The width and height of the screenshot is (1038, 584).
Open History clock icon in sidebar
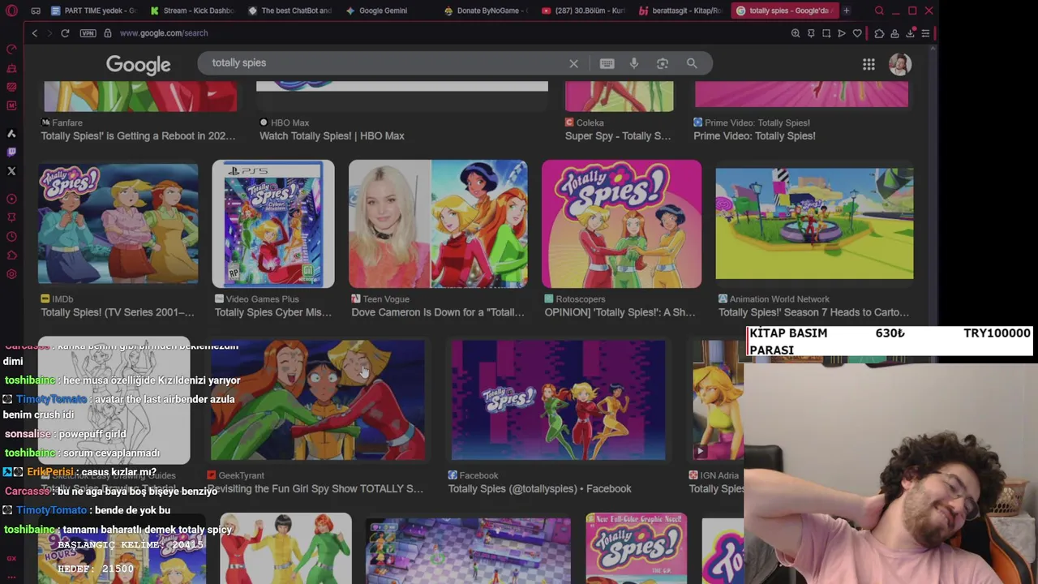[11, 237]
